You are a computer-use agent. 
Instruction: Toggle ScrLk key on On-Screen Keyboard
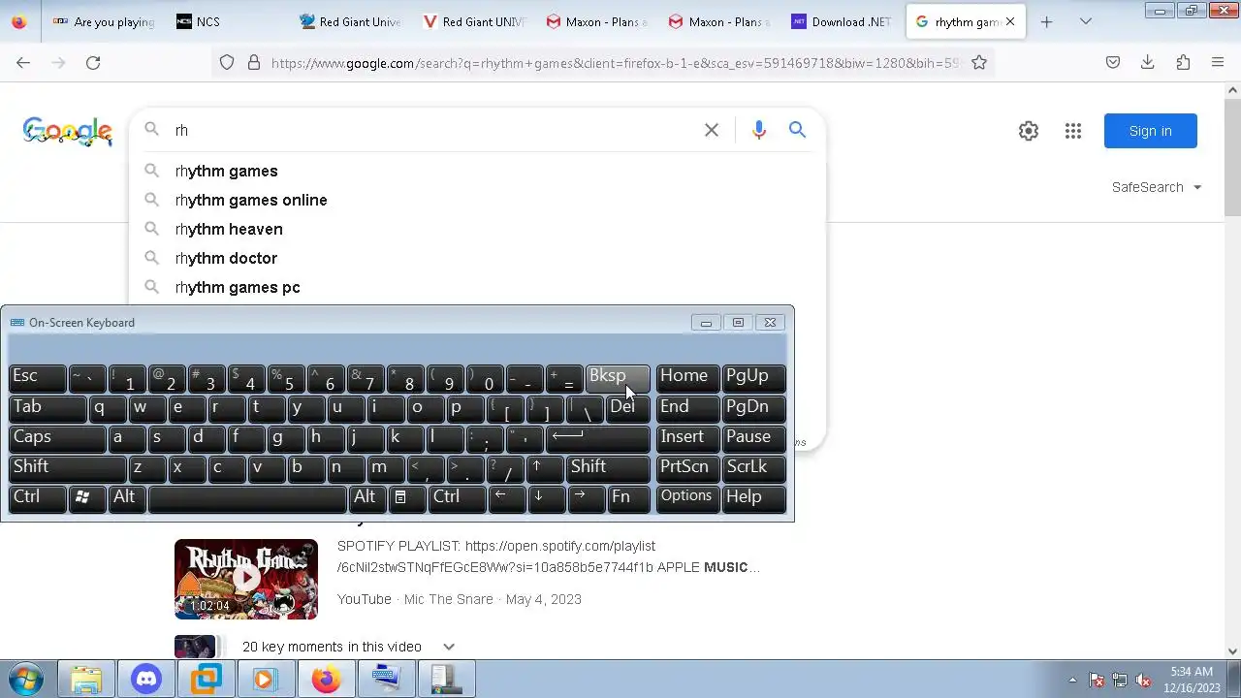[x=754, y=468]
